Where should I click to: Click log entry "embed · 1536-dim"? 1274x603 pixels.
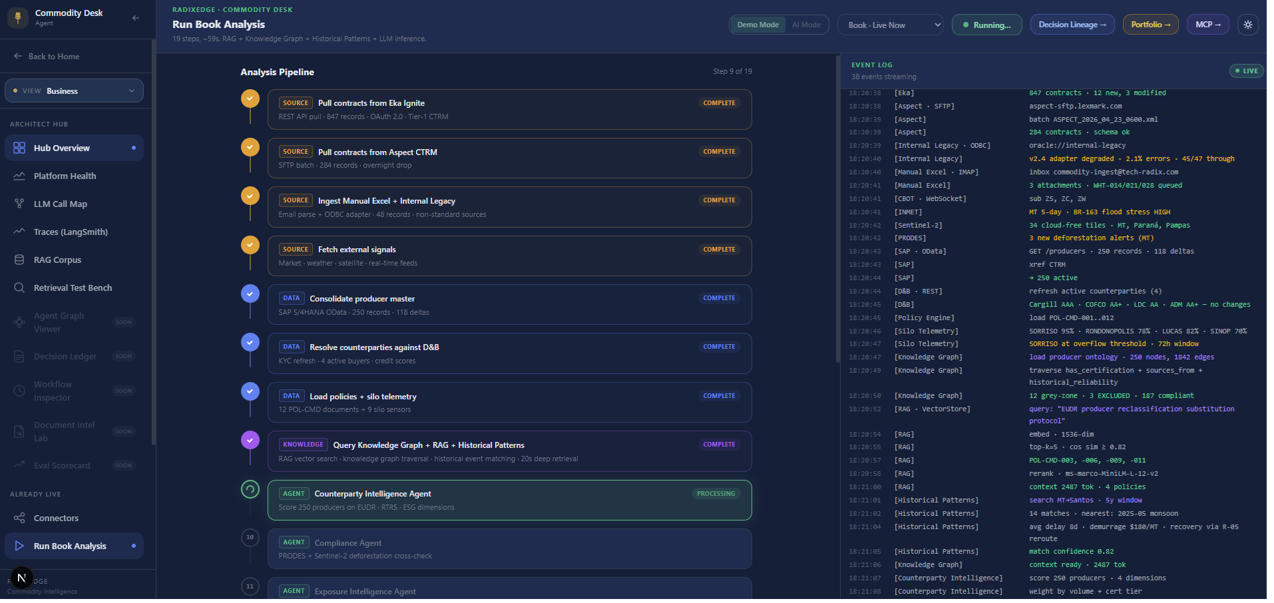pyautogui.click(x=1062, y=435)
